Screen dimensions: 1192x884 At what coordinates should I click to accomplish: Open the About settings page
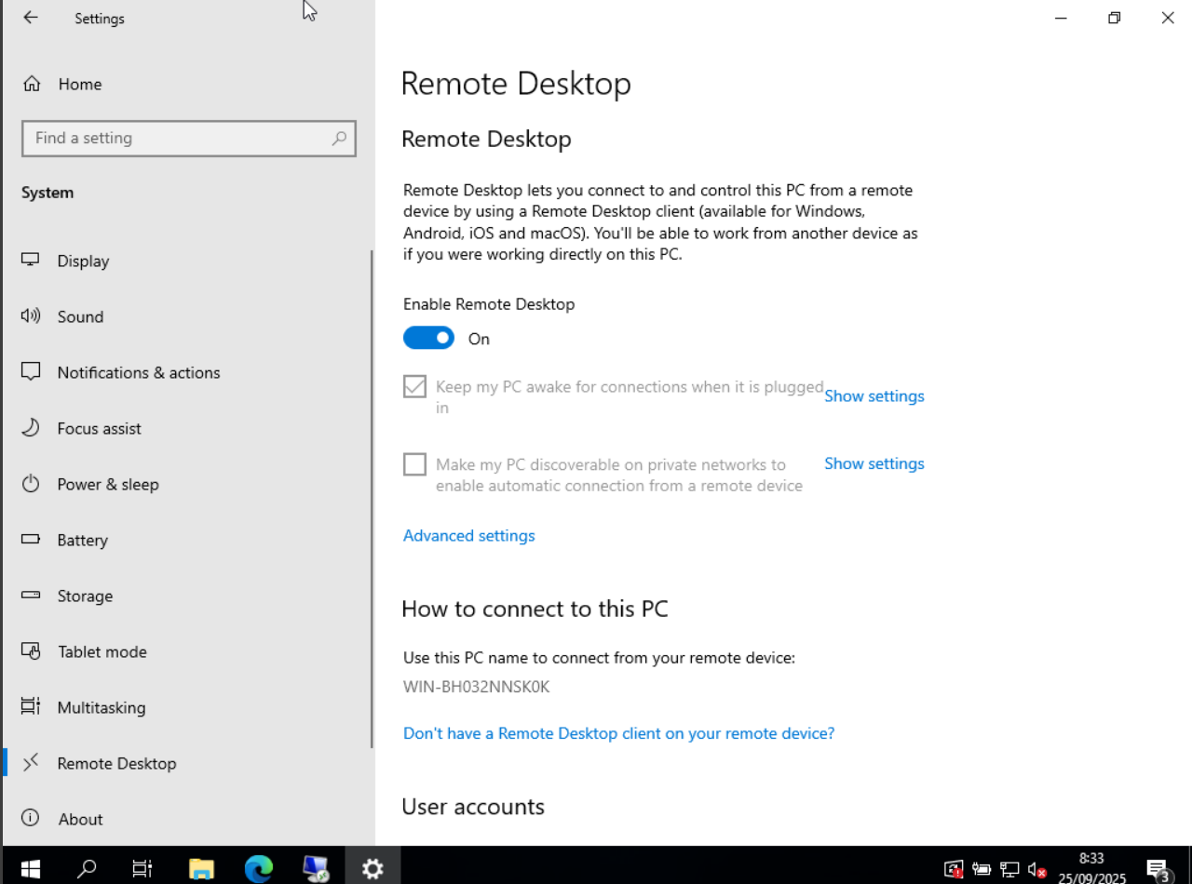pyautogui.click(x=80, y=819)
